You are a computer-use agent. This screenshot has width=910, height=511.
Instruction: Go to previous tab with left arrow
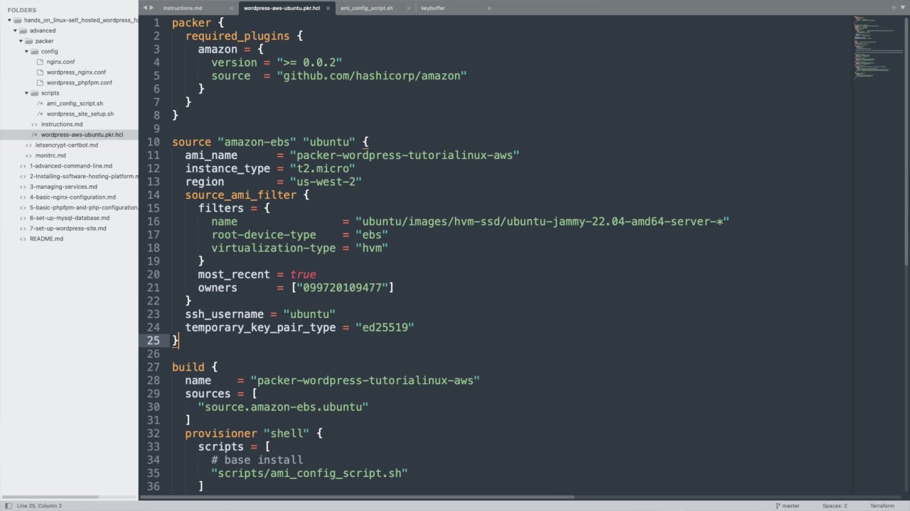coord(145,8)
